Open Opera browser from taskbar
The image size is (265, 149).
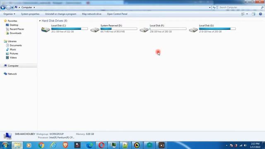pyautogui.click(x=101, y=145)
